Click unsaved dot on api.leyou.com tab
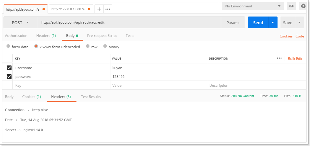 [44, 9]
